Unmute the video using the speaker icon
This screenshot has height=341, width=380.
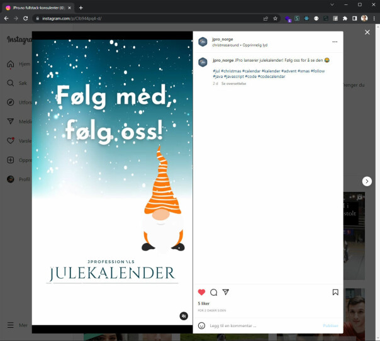[184, 316]
